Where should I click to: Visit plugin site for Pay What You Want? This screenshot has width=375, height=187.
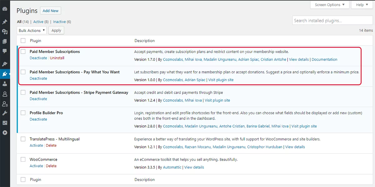[x=221, y=80]
